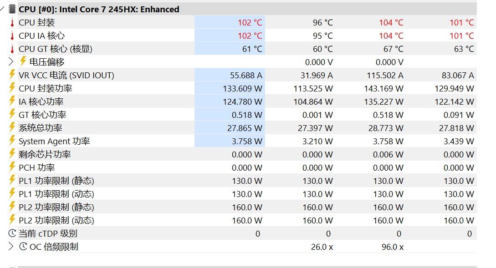
Task: Select the CPU [#0]: Intel Core 7 245HX header
Action: [99, 10]
